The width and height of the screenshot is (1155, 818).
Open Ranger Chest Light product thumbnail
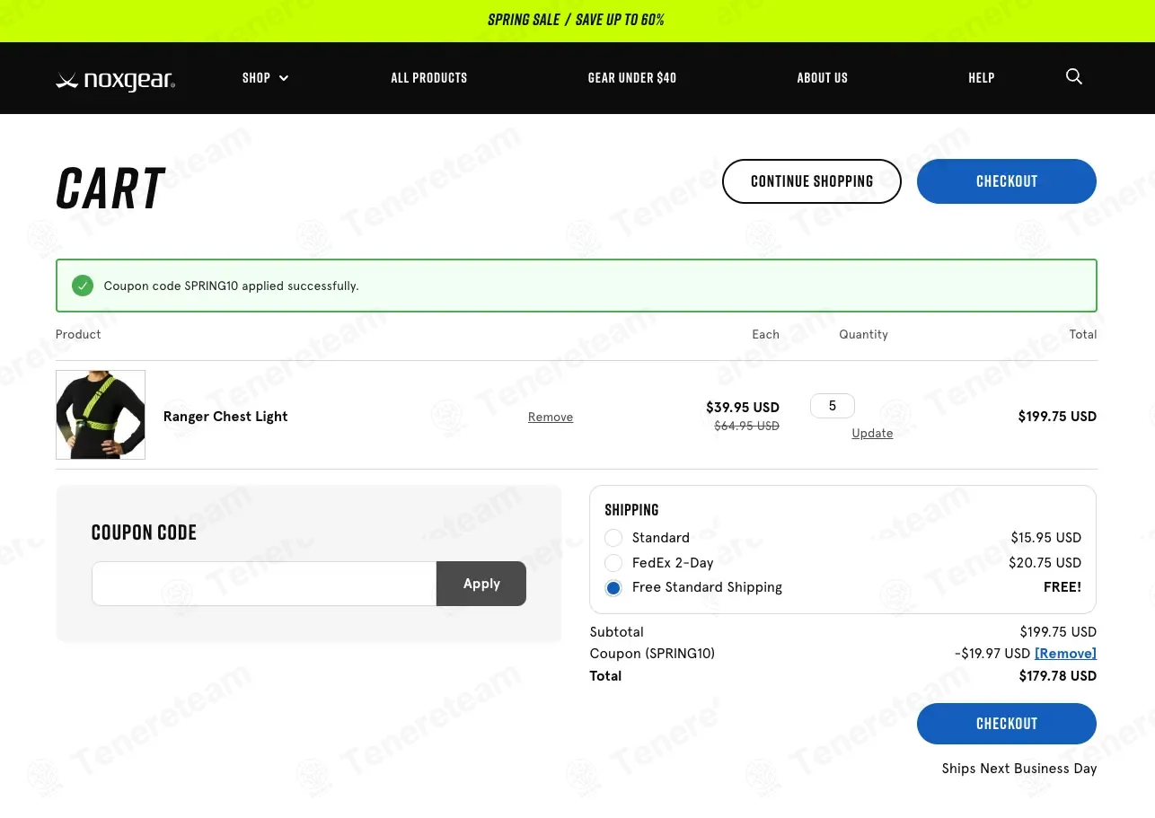(101, 415)
